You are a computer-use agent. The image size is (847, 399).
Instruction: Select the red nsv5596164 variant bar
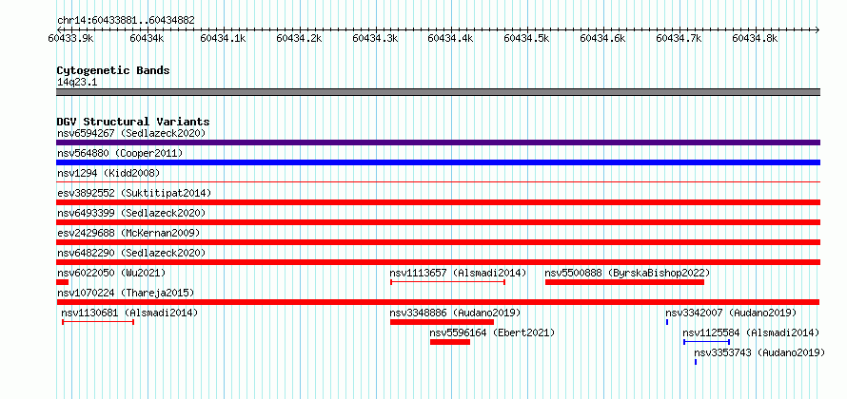(450, 342)
